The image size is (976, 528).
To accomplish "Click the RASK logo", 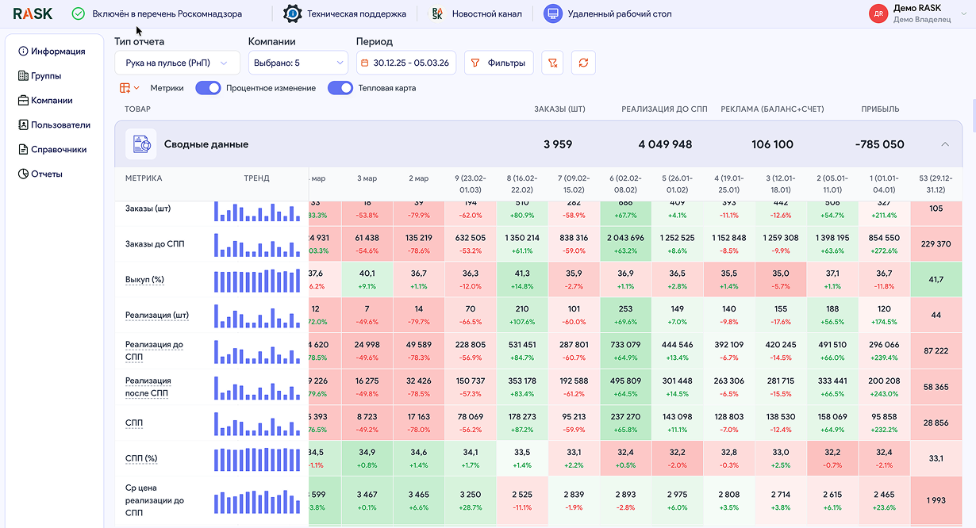I will [34, 13].
